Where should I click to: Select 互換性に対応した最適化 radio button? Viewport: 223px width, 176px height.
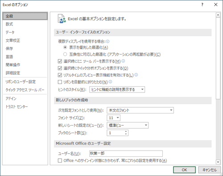[65, 54]
